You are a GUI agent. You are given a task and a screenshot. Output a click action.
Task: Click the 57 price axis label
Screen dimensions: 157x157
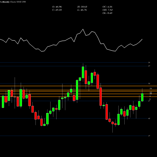pos(149,66)
